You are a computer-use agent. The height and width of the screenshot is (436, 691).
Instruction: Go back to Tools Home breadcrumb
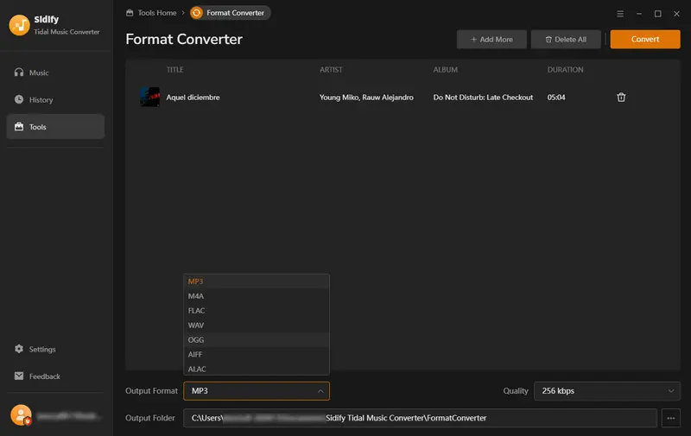point(151,13)
